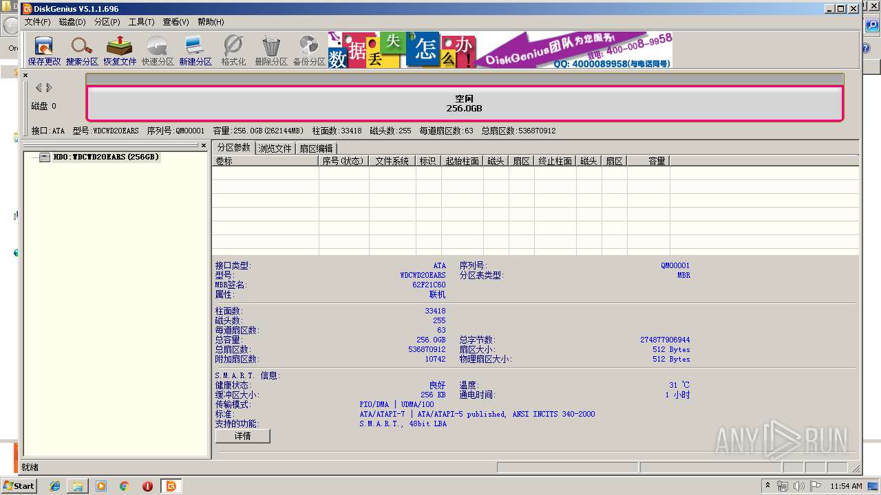Click the 标识 column header
This screenshot has height=495, width=881.
pos(428,161)
